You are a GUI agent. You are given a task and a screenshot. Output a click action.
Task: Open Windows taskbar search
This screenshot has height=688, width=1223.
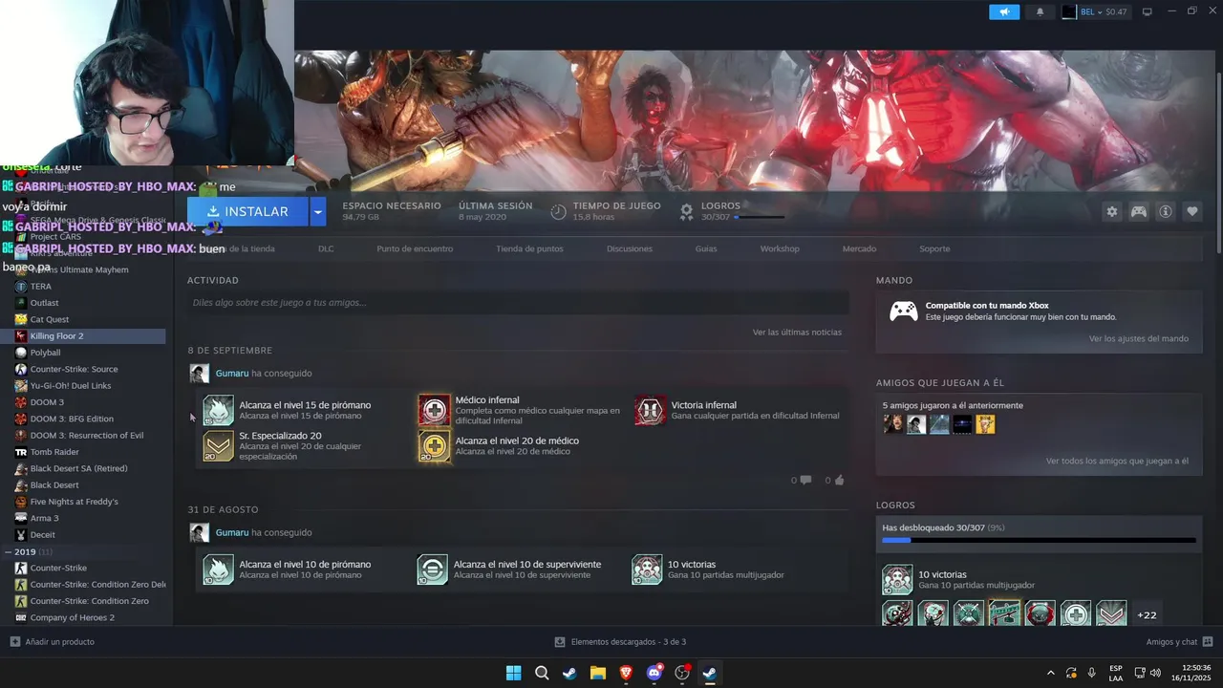pyautogui.click(x=541, y=673)
